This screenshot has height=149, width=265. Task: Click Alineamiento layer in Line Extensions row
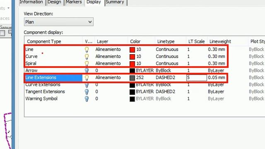coord(108,77)
